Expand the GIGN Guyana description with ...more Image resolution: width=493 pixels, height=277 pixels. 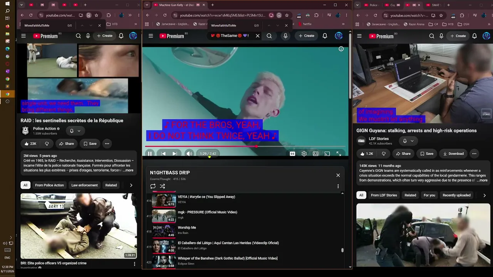point(482,180)
